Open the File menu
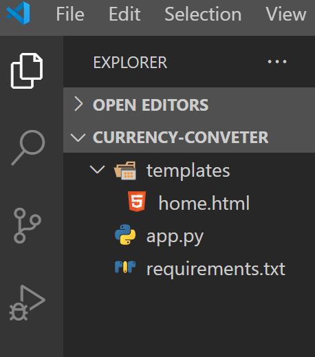 [70, 14]
